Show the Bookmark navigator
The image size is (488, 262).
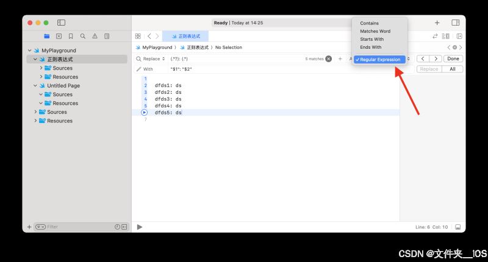click(x=71, y=37)
